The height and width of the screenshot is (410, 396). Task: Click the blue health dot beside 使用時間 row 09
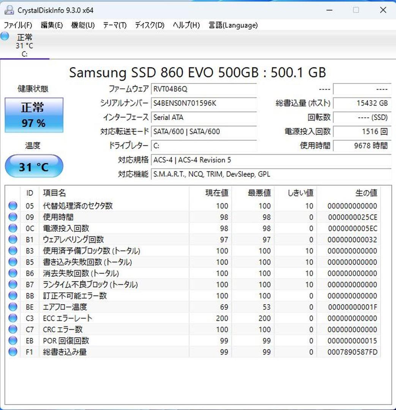pos(13,217)
